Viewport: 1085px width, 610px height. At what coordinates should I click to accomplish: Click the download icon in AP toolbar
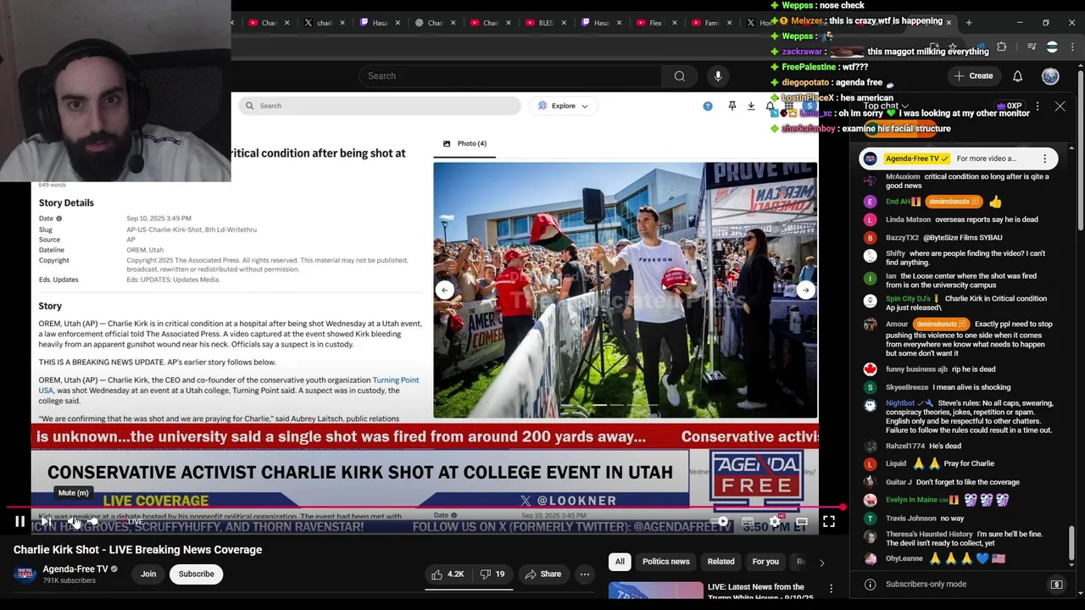tap(751, 106)
